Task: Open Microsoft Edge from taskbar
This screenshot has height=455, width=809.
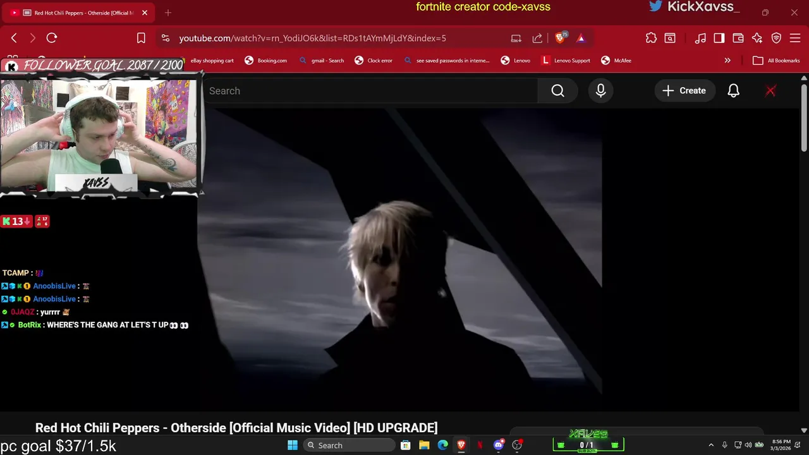Action: click(443, 445)
